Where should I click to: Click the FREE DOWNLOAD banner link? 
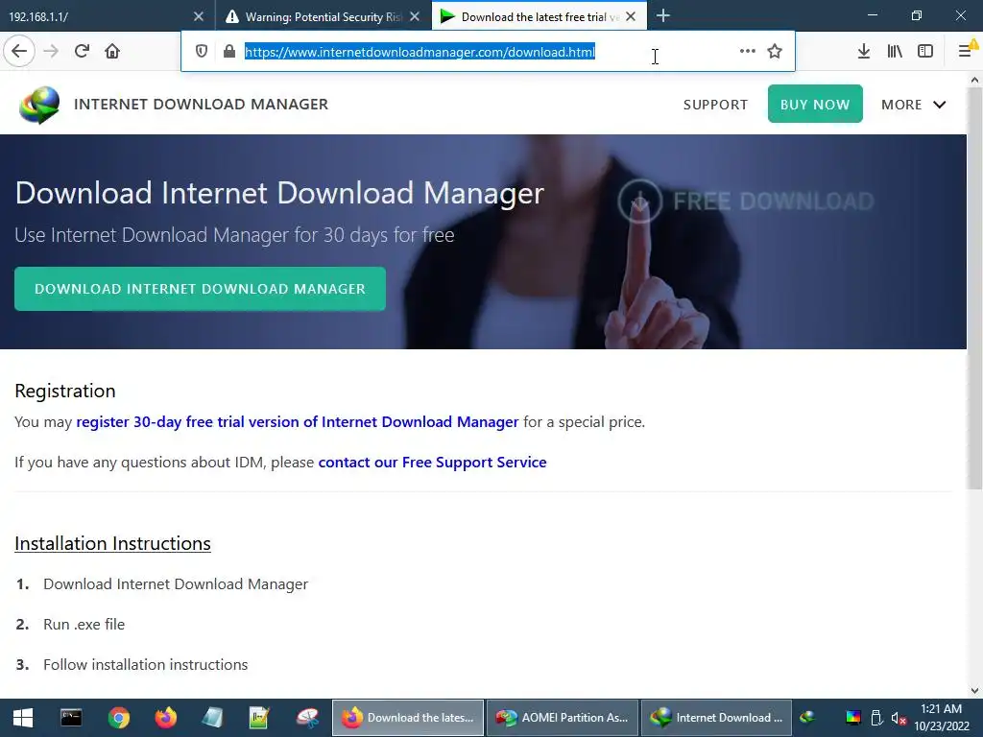[x=745, y=202]
